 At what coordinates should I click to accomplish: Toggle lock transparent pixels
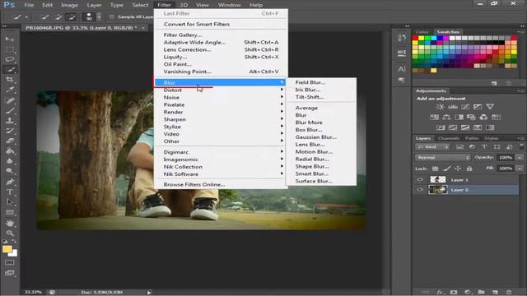click(x=436, y=169)
